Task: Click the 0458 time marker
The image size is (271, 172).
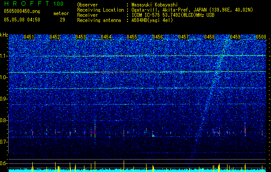Action: click(x=209, y=37)
